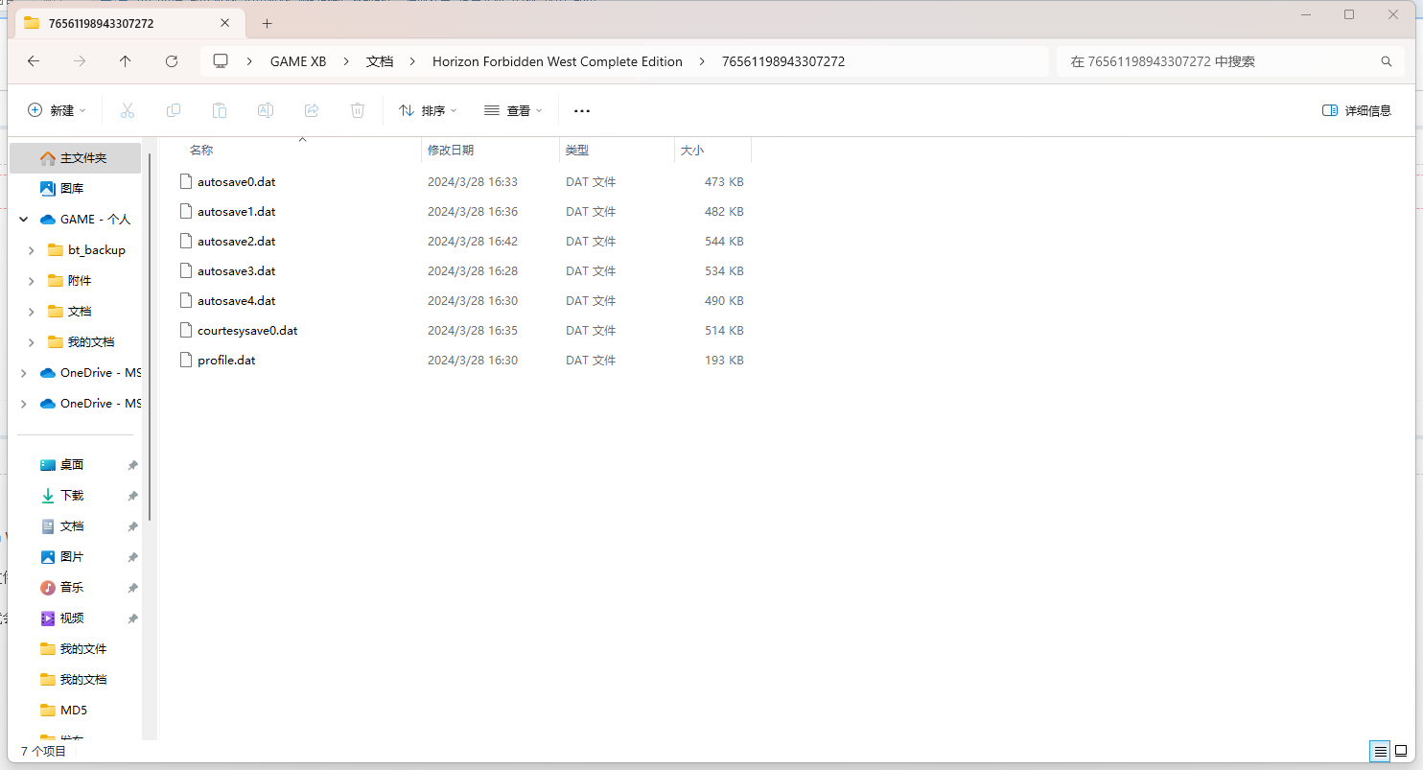
Task: Collapse the GAME - 个人 OneDrive tree
Action: pyautogui.click(x=23, y=220)
